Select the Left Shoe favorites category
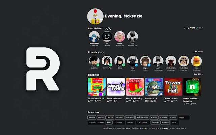This screenshot has height=135, width=216. coord(142,123)
